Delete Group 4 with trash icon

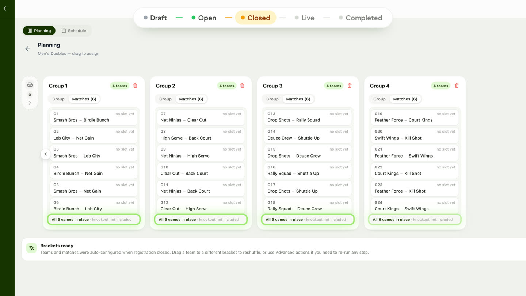click(457, 86)
